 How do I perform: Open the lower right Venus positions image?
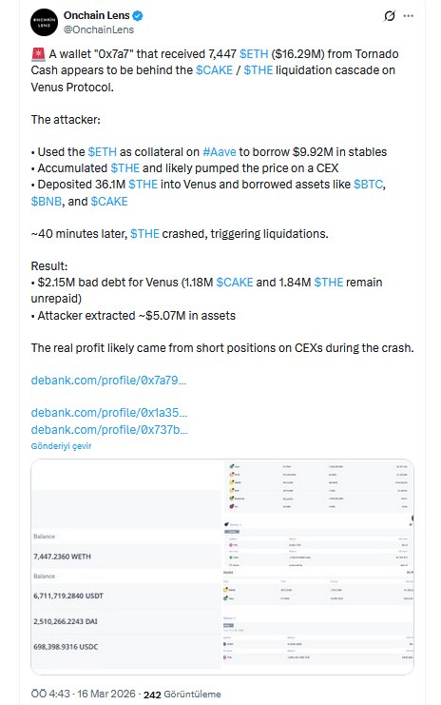click(318, 621)
